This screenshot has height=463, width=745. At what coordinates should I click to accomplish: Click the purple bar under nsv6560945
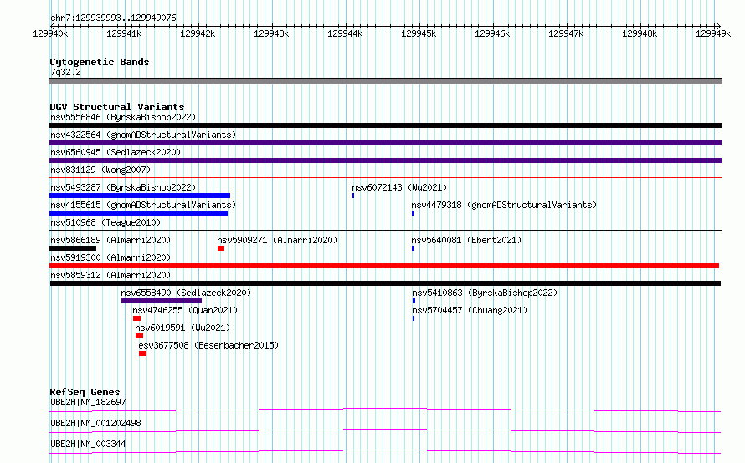tap(385, 160)
